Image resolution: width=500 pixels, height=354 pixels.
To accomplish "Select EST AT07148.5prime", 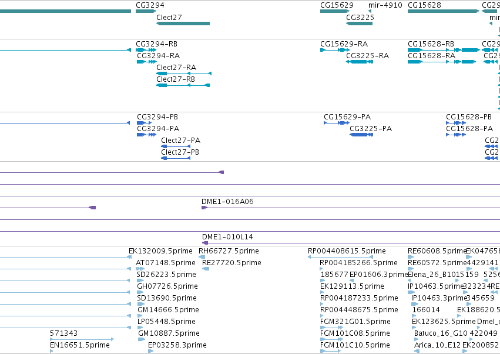I will 166,263.
